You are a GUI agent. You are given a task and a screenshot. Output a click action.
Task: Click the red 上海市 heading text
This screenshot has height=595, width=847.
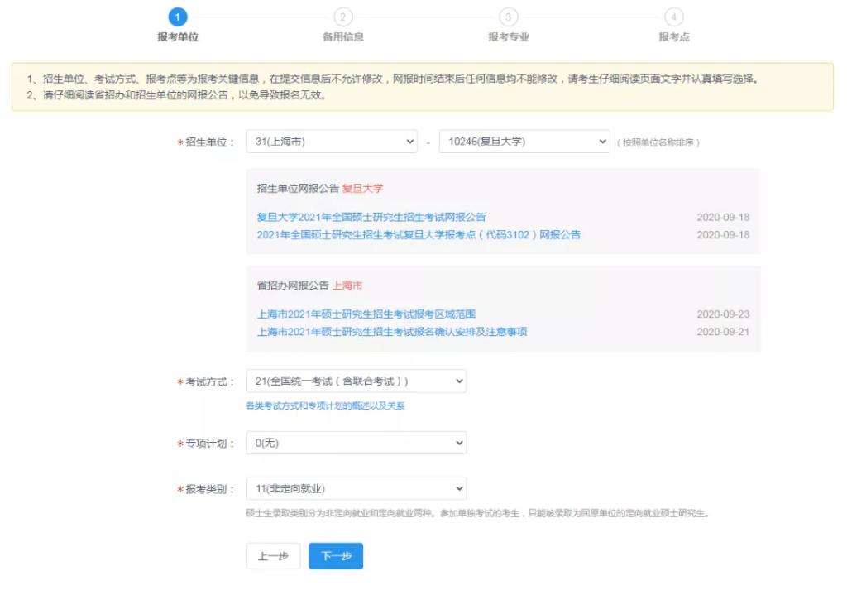(347, 286)
